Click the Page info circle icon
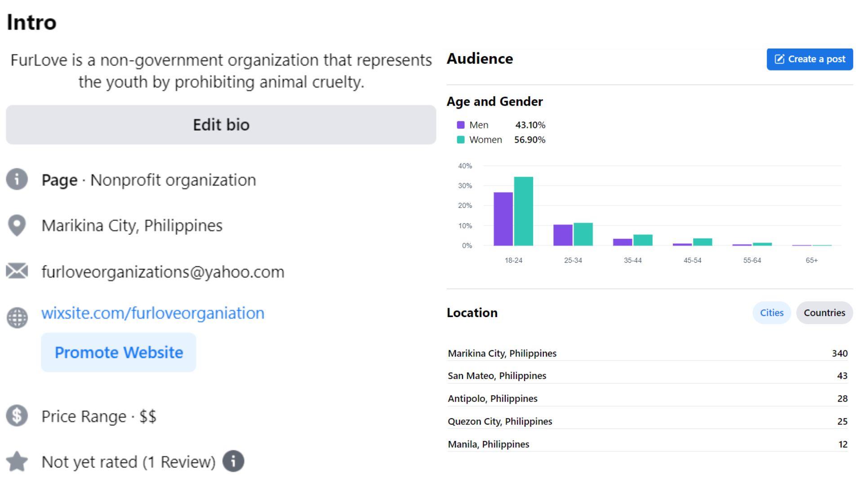Image resolution: width=863 pixels, height=485 pixels. click(17, 179)
